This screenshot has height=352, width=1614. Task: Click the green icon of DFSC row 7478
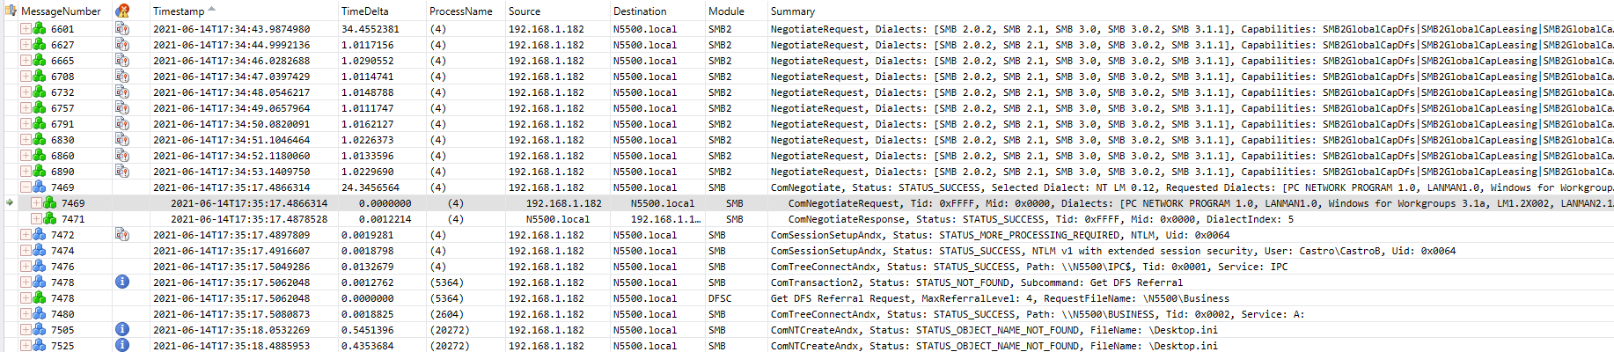click(39, 298)
